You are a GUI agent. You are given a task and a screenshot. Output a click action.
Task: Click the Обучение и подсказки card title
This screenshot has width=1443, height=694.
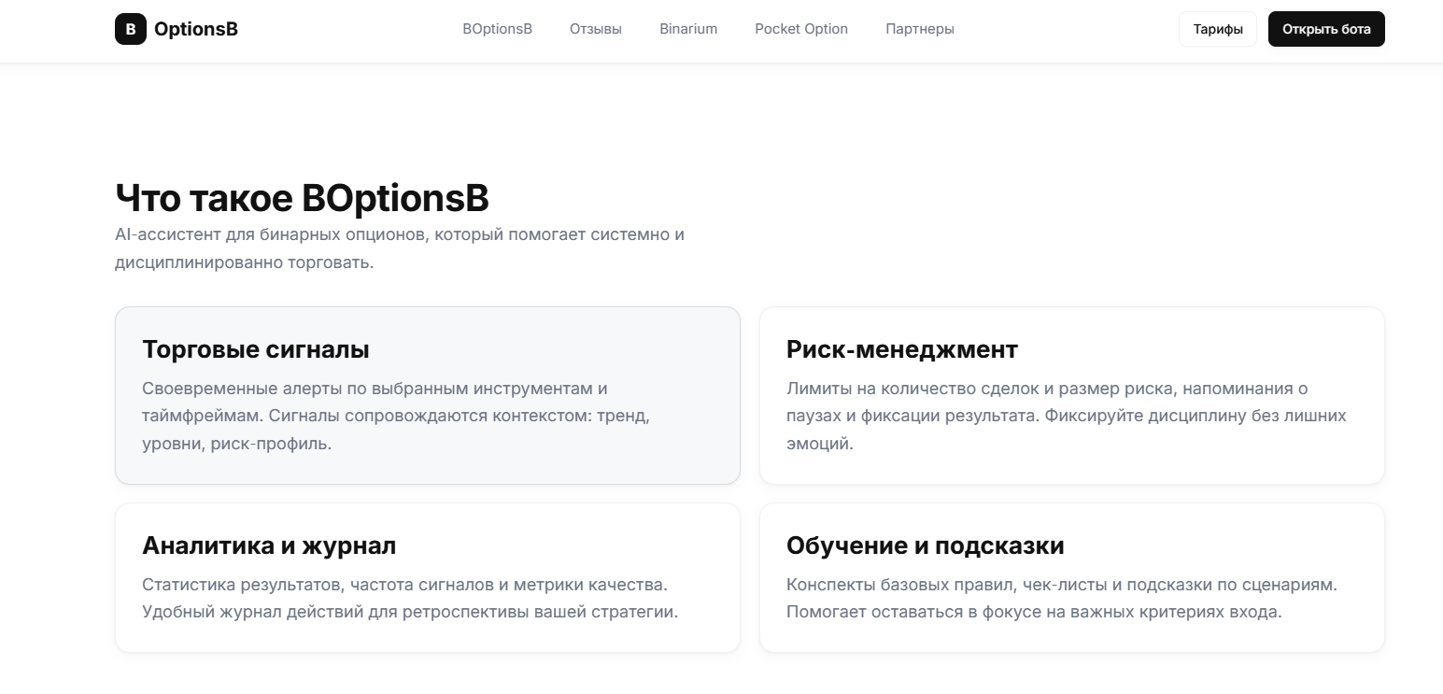(925, 545)
